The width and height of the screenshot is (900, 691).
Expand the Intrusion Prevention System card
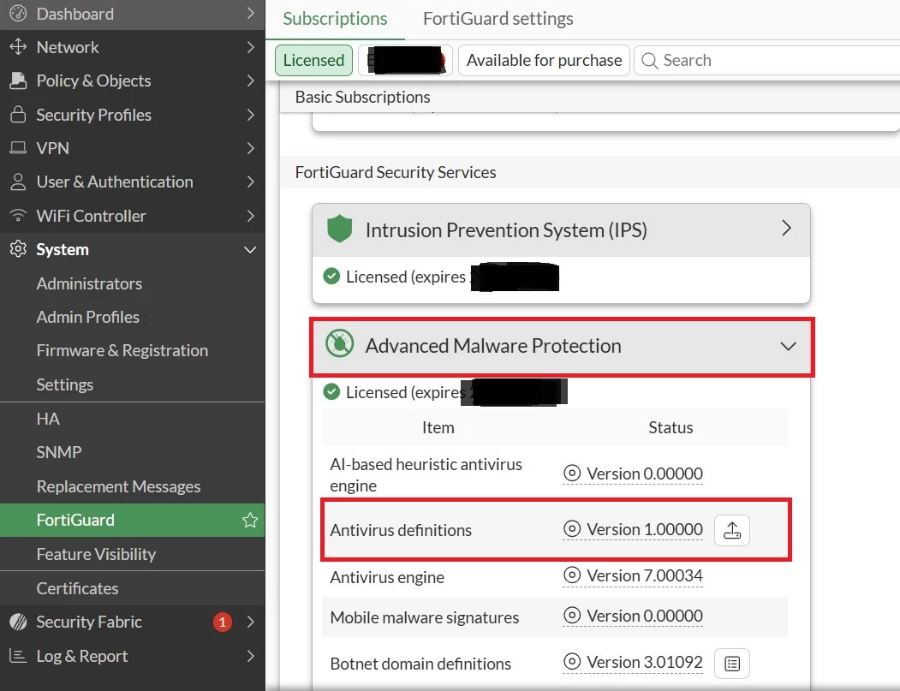tap(786, 229)
